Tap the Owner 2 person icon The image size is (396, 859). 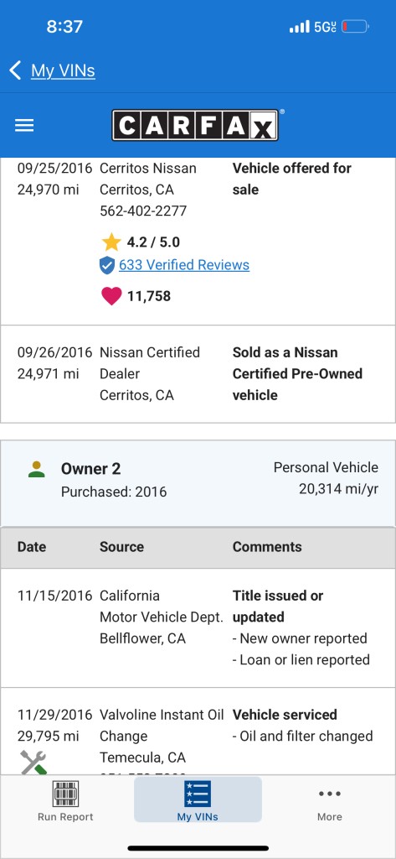tap(37, 469)
